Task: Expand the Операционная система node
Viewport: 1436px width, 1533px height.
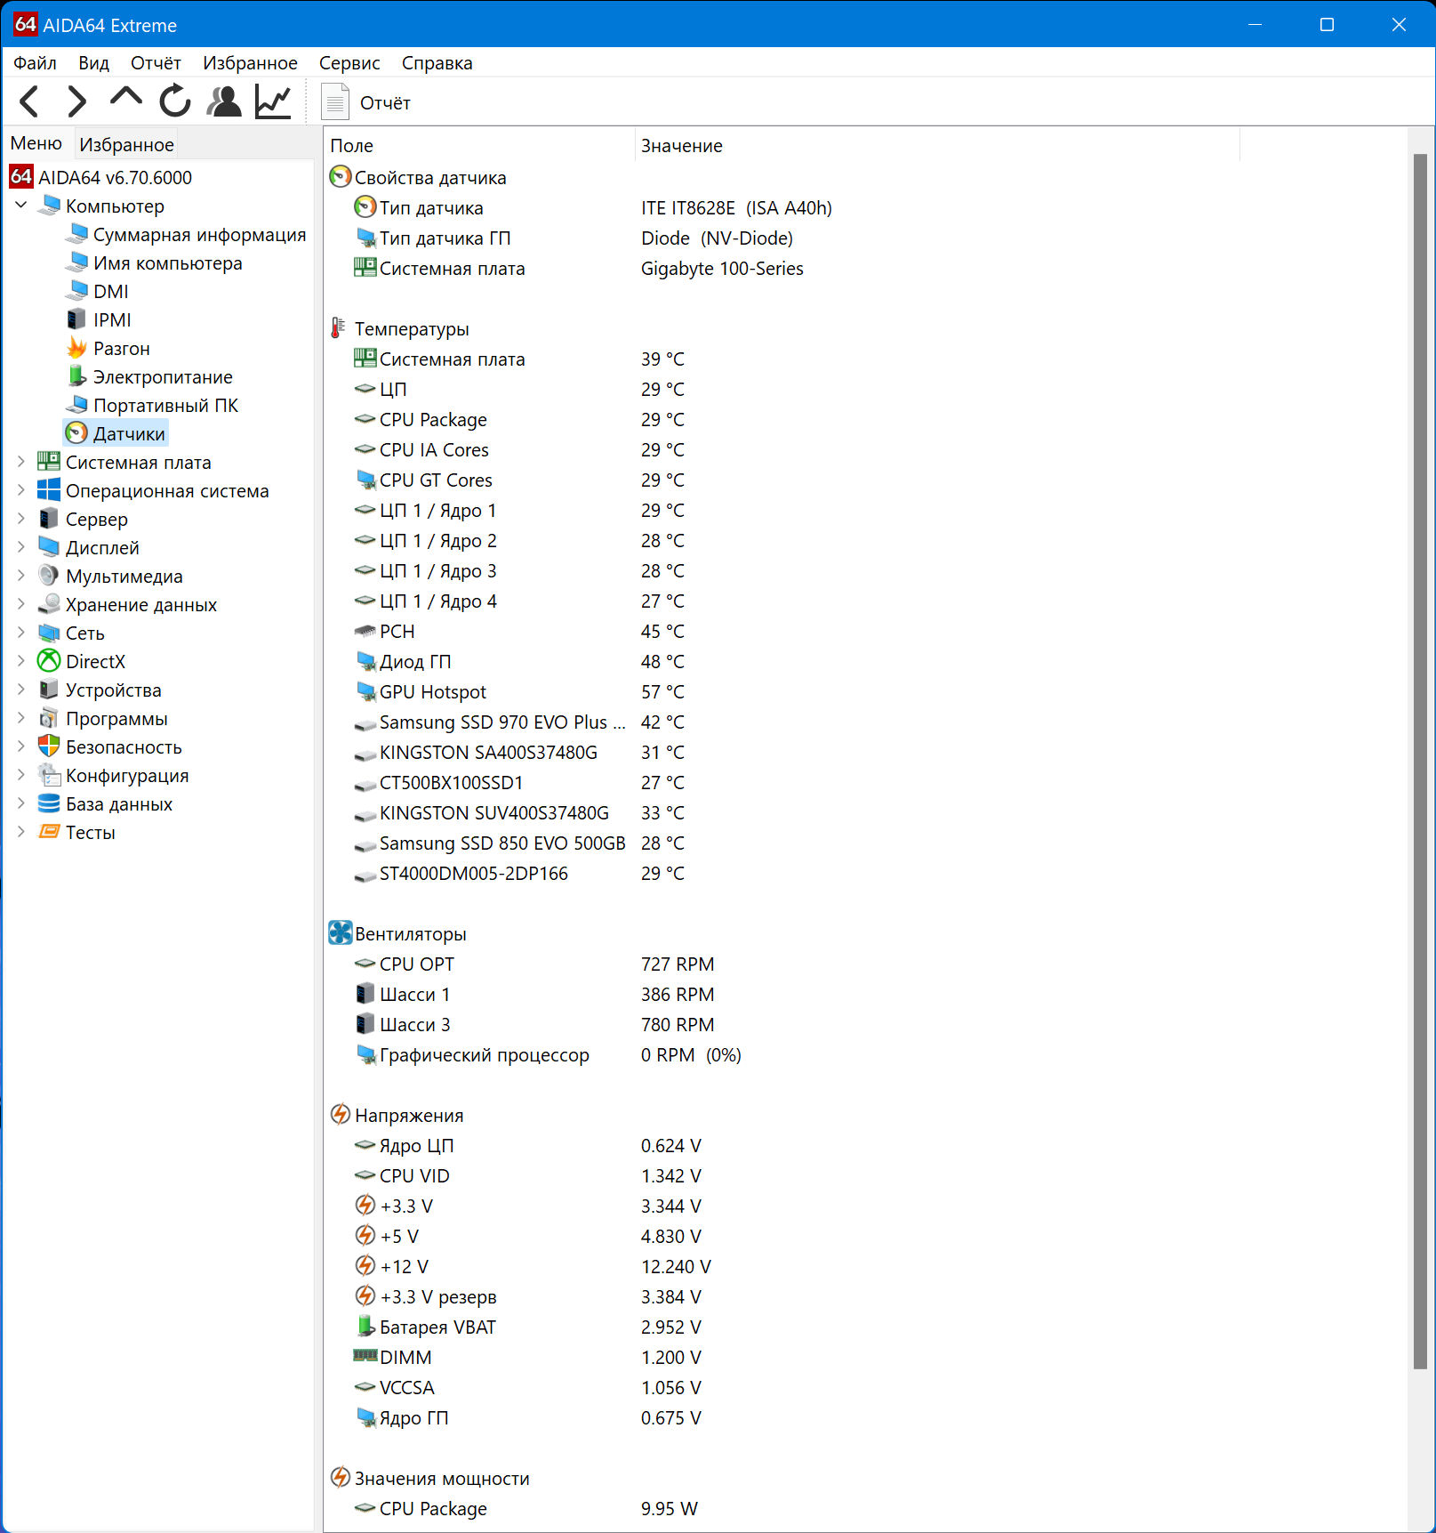Action: [21, 490]
